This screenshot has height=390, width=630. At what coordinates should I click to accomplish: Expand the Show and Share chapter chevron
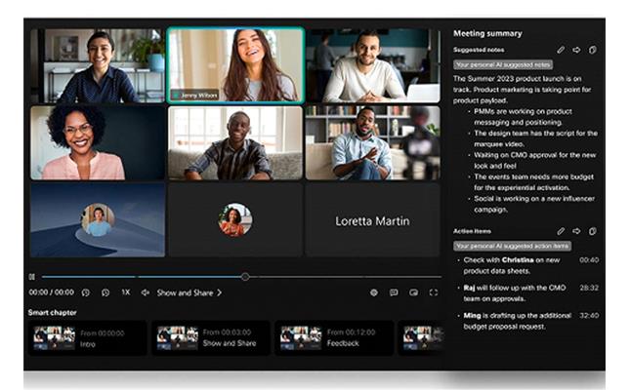point(220,292)
